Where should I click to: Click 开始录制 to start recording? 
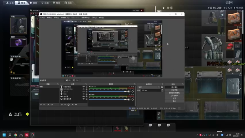(x=174, y=90)
